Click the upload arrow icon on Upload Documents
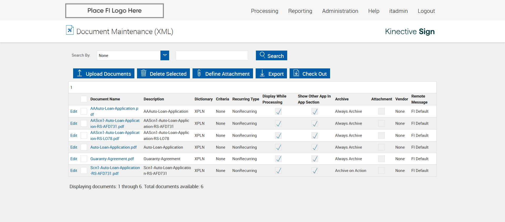The width and height of the screenshot is (505, 222). coord(79,73)
